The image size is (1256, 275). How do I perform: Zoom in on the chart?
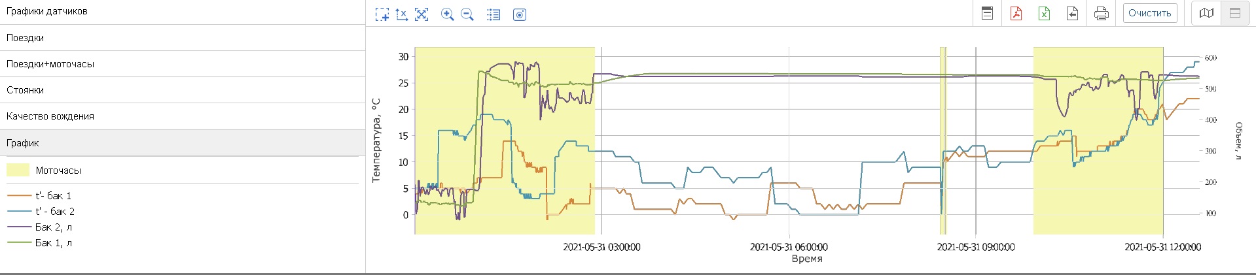click(448, 14)
